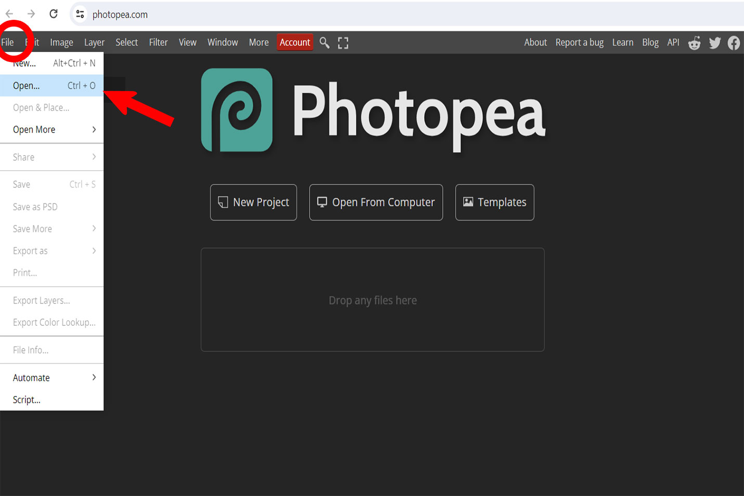
Task: Open the View menu
Action: coord(187,43)
